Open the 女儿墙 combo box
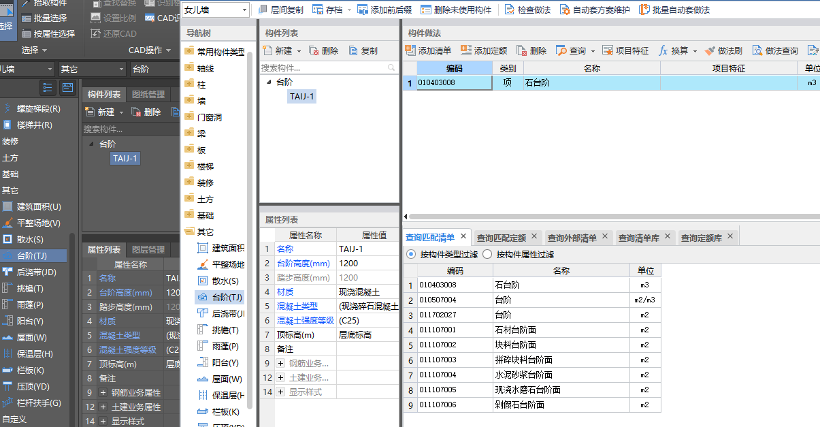Viewport: 820px width, 427px height. pyautogui.click(x=216, y=10)
